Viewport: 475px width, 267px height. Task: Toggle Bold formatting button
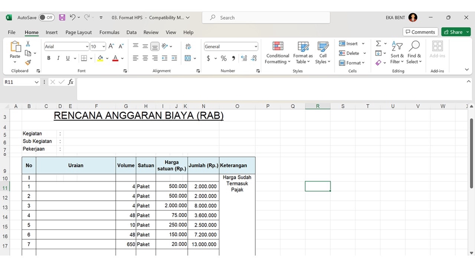[x=48, y=58]
